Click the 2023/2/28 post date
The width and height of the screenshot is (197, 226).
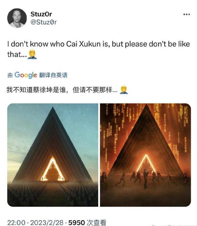click(47, 223)
